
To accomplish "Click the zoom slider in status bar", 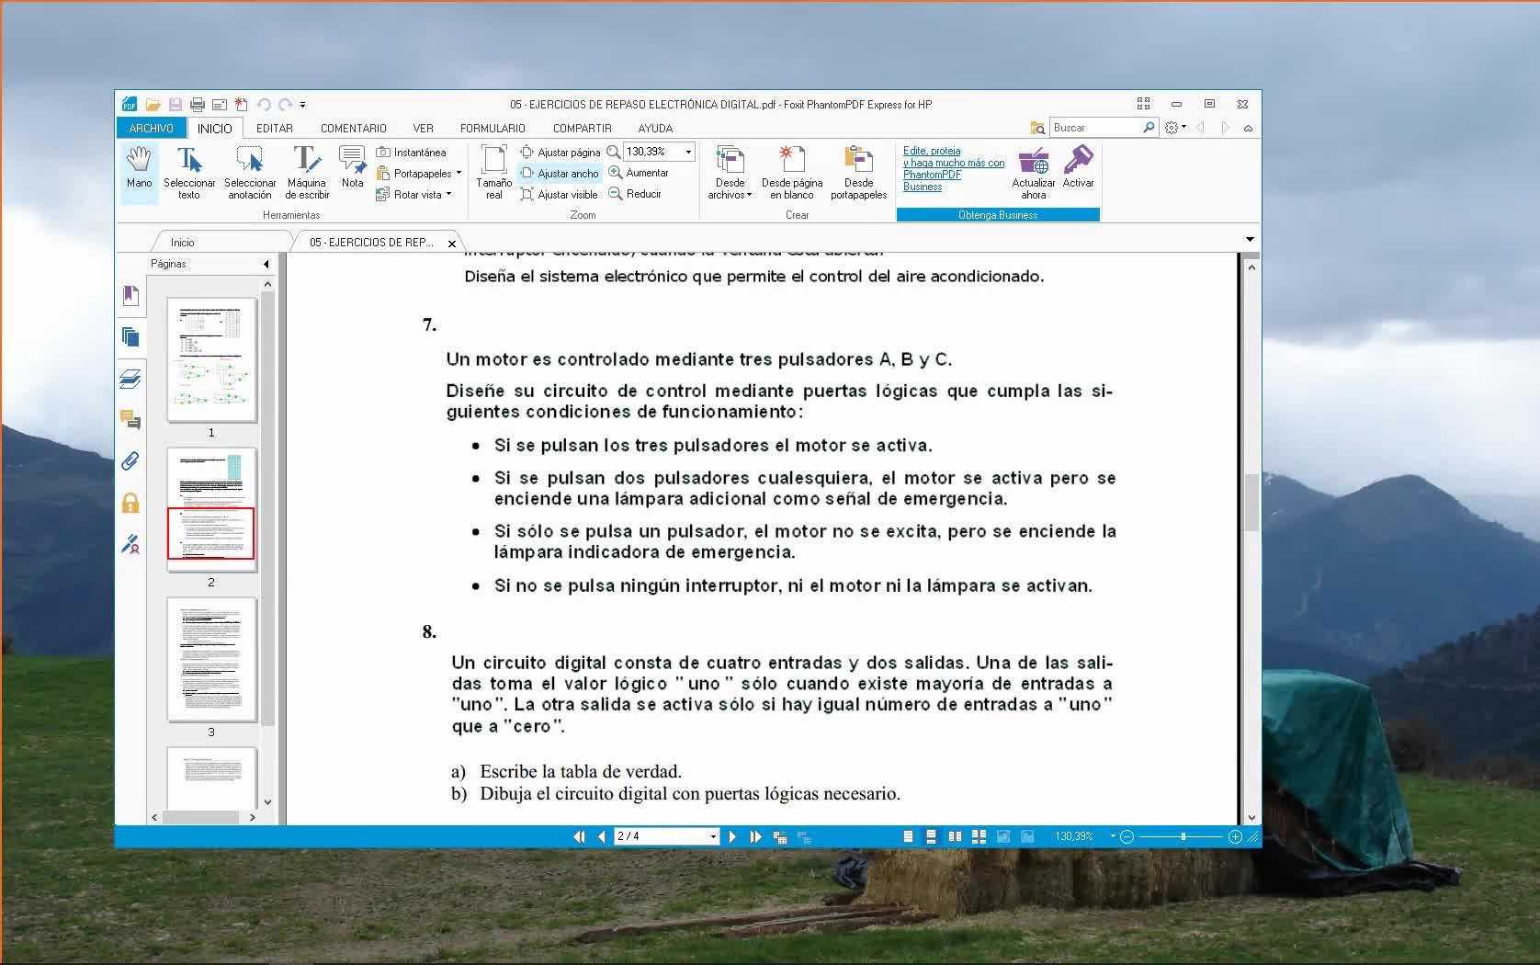I will tap(1183, 836).
